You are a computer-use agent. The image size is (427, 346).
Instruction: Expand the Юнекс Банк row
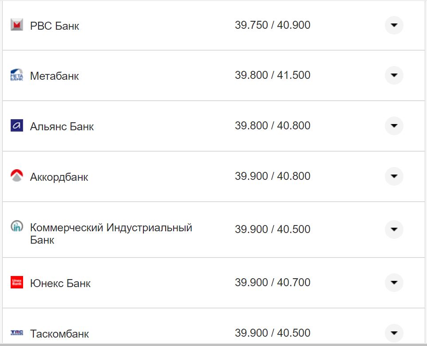[394, 283]
